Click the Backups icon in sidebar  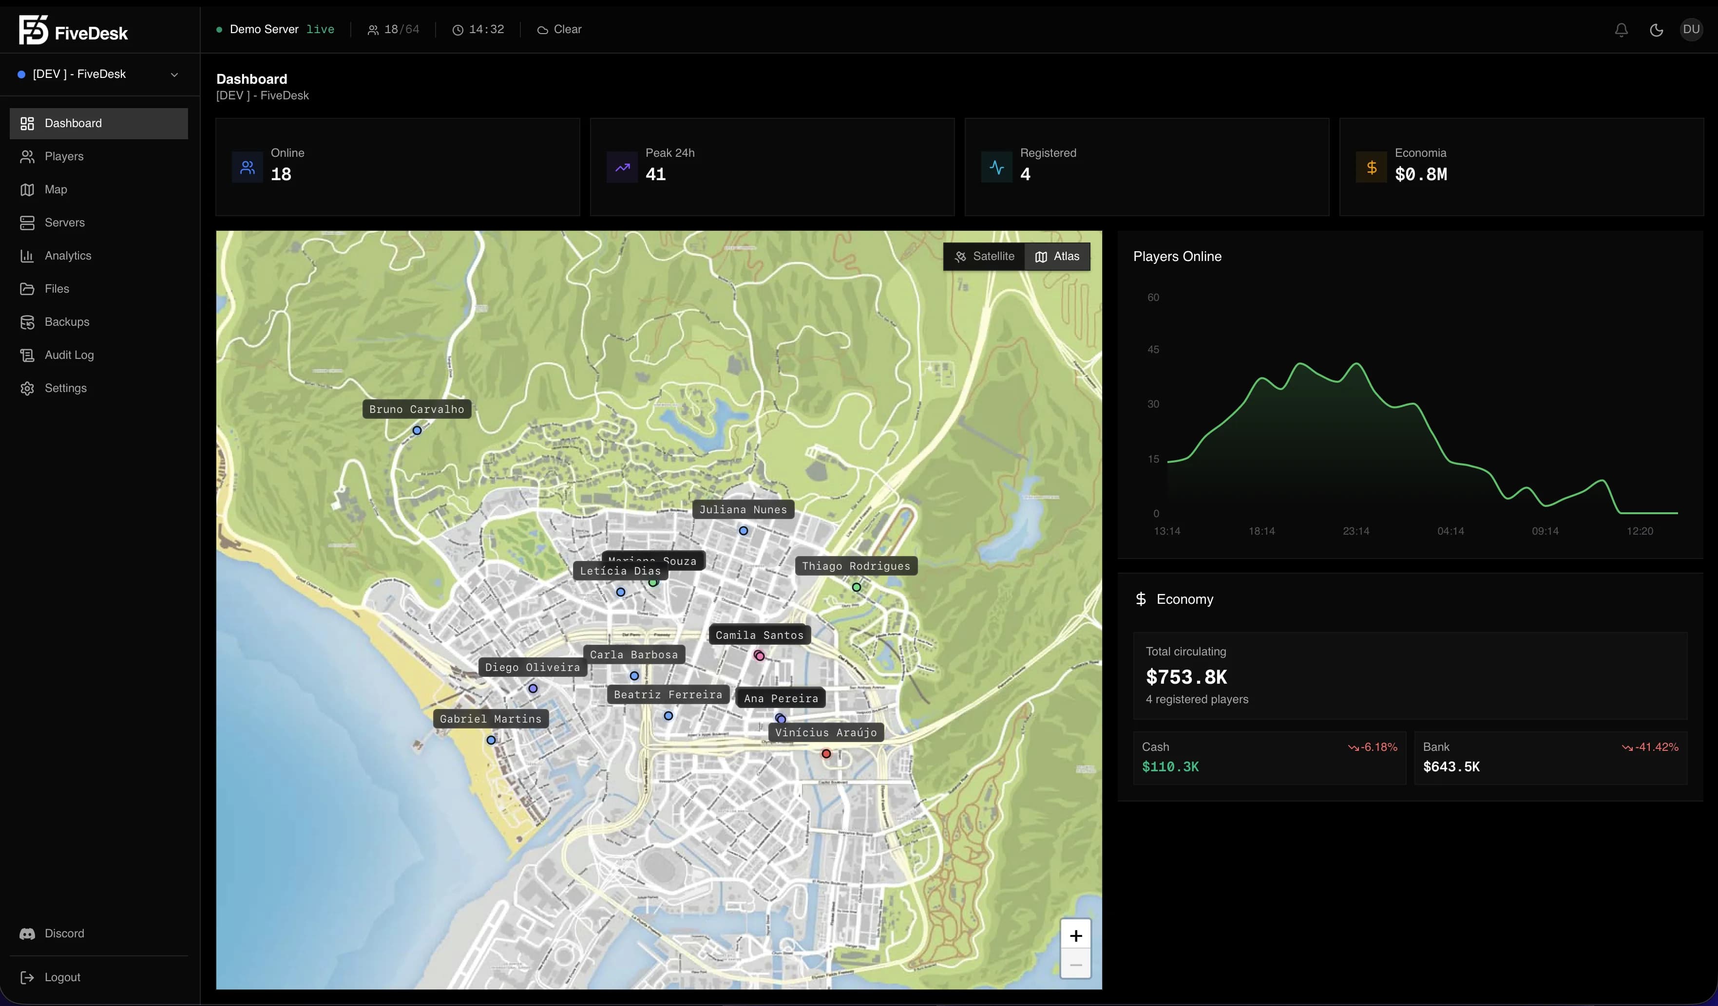coord(27,322)
